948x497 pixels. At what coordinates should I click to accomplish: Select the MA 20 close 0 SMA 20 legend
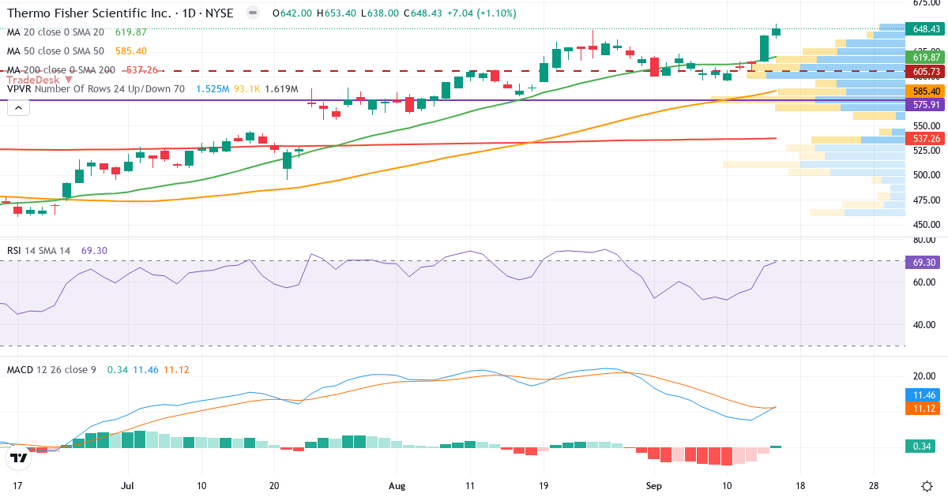[x=55, y=32]
